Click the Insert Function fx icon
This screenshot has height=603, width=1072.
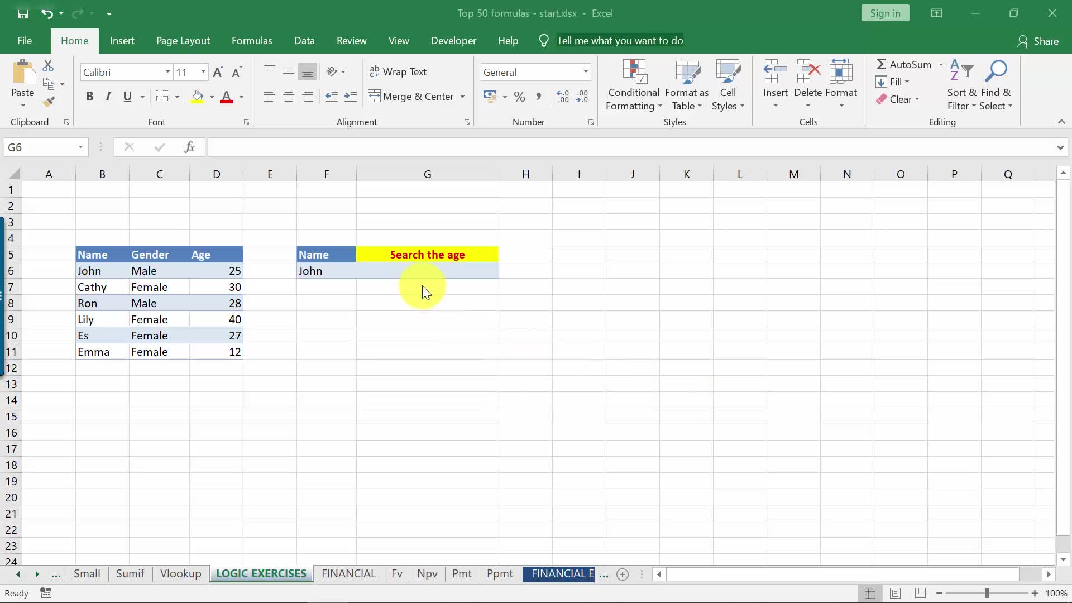click(x=189, y=147)
